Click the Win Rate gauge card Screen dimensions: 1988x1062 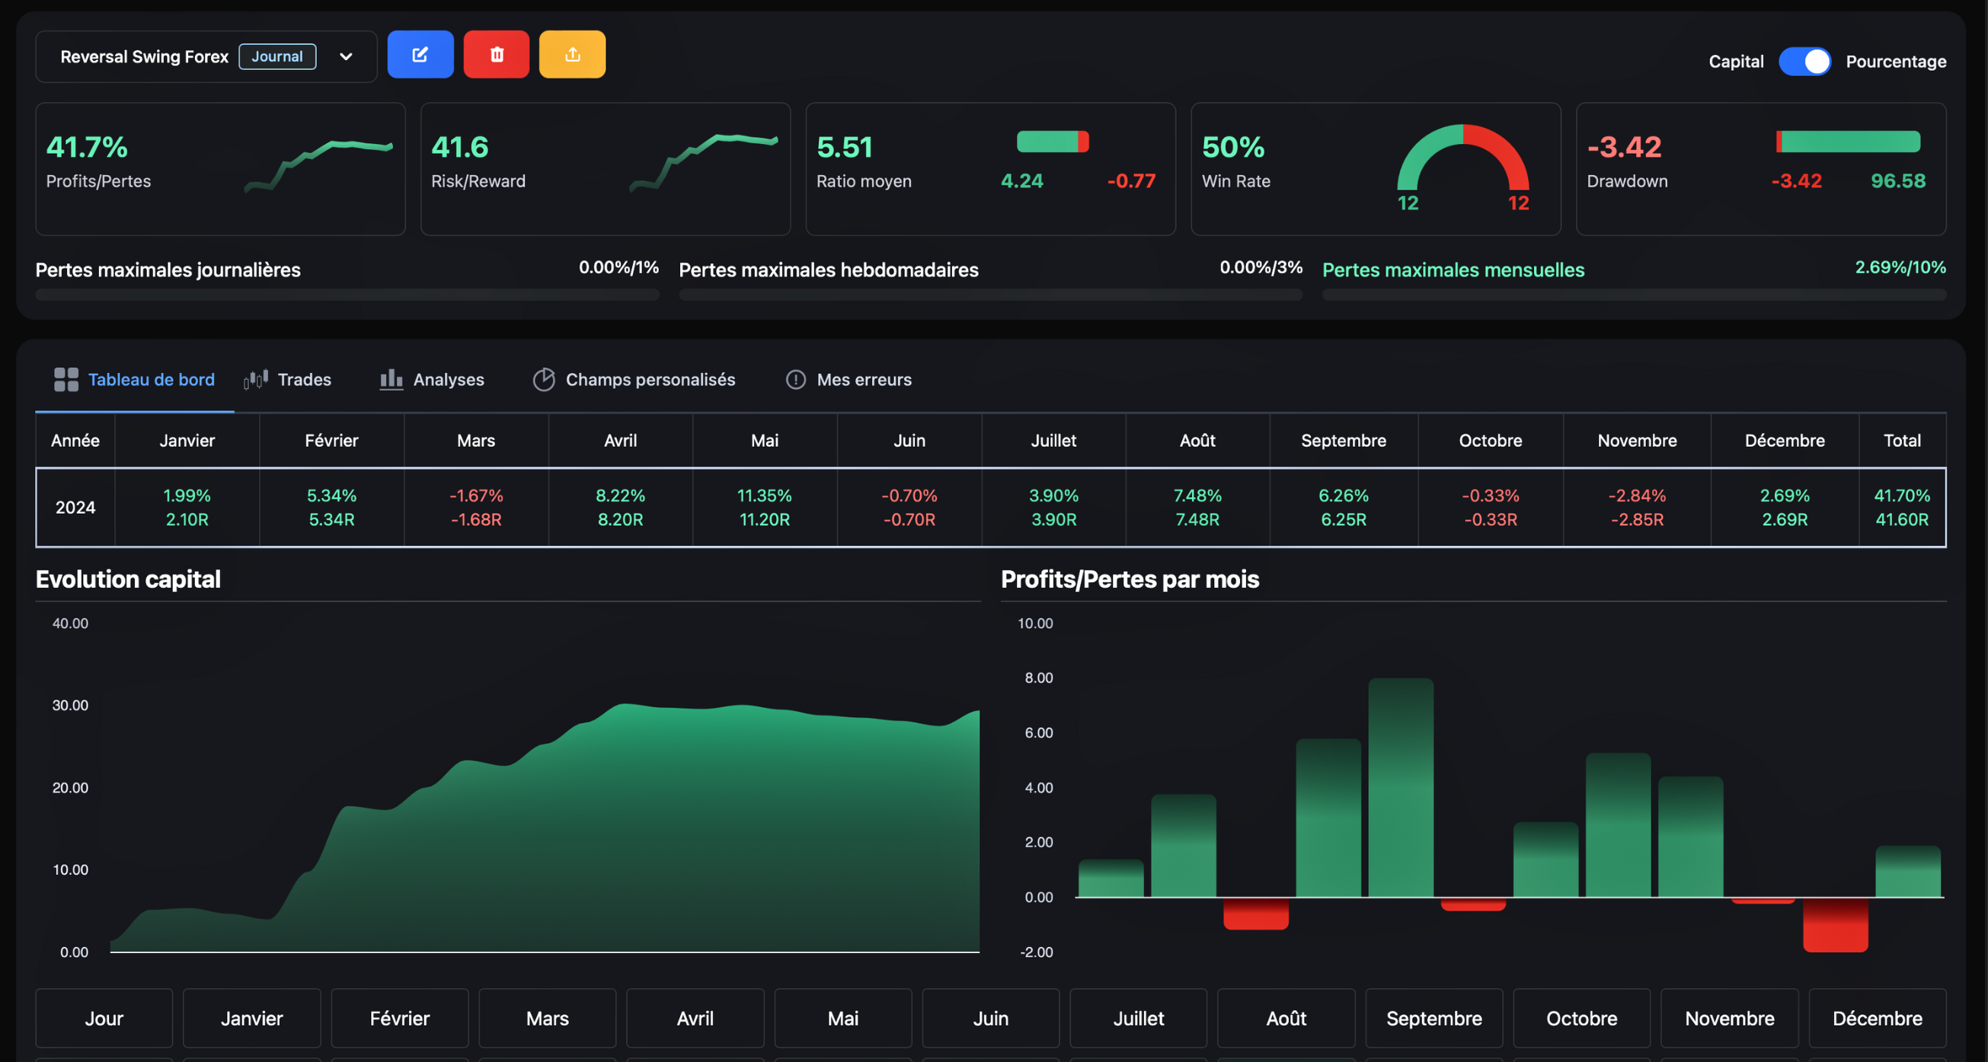tap(1376, 169)
